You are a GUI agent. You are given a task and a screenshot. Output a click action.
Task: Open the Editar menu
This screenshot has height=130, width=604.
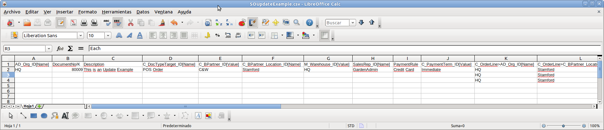pos(32,12)
